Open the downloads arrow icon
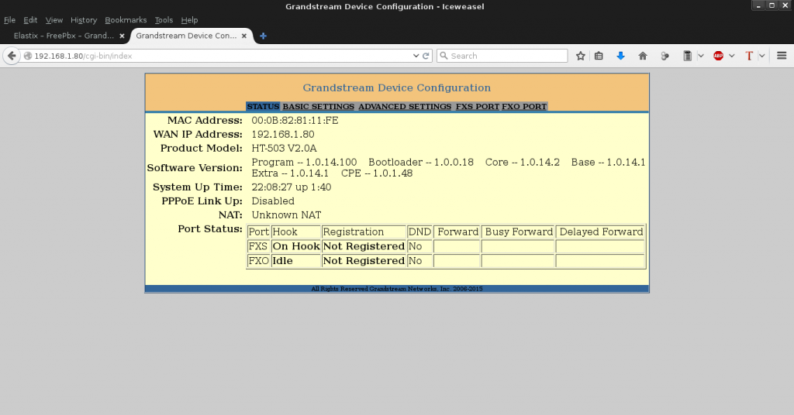Screen dimensions: 794x415 (620, 56)
